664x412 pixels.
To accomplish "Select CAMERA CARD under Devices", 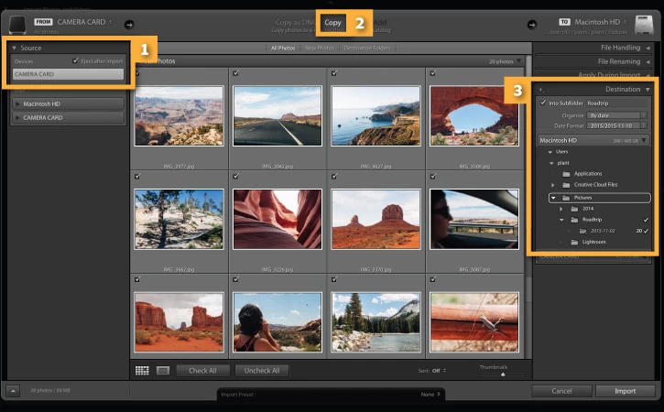I will point(68,74).
